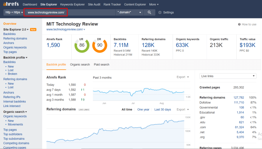Click the magnifier search button
The width and height of the screenshot is (262, 149).
point(149,12)
